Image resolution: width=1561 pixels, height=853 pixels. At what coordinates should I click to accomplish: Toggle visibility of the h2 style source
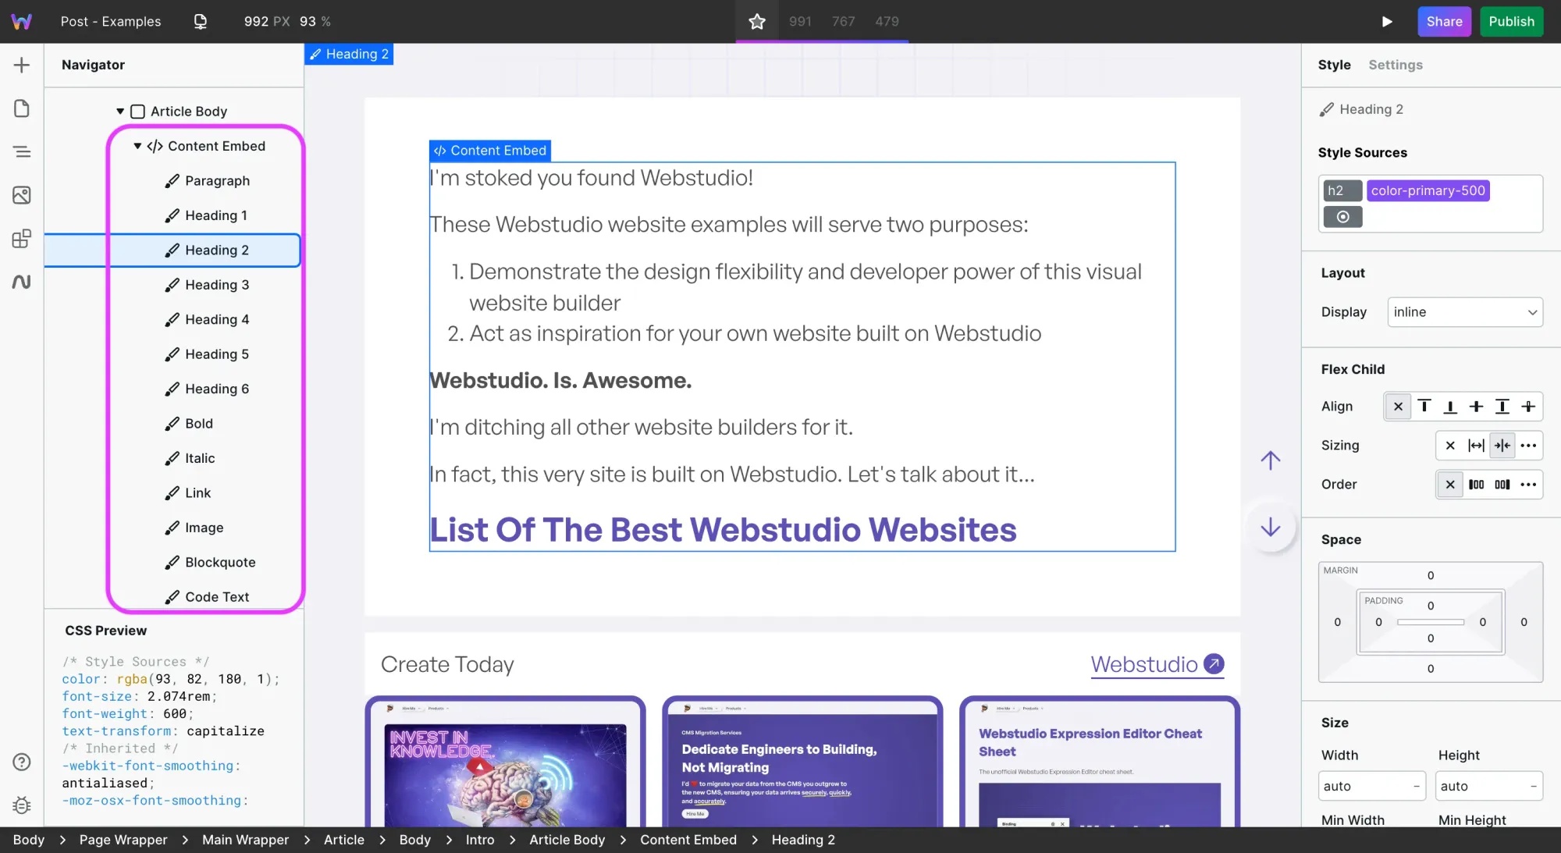(x=1342, y=217)
